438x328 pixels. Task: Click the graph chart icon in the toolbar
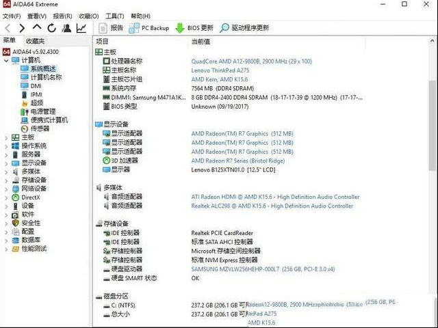81,28
